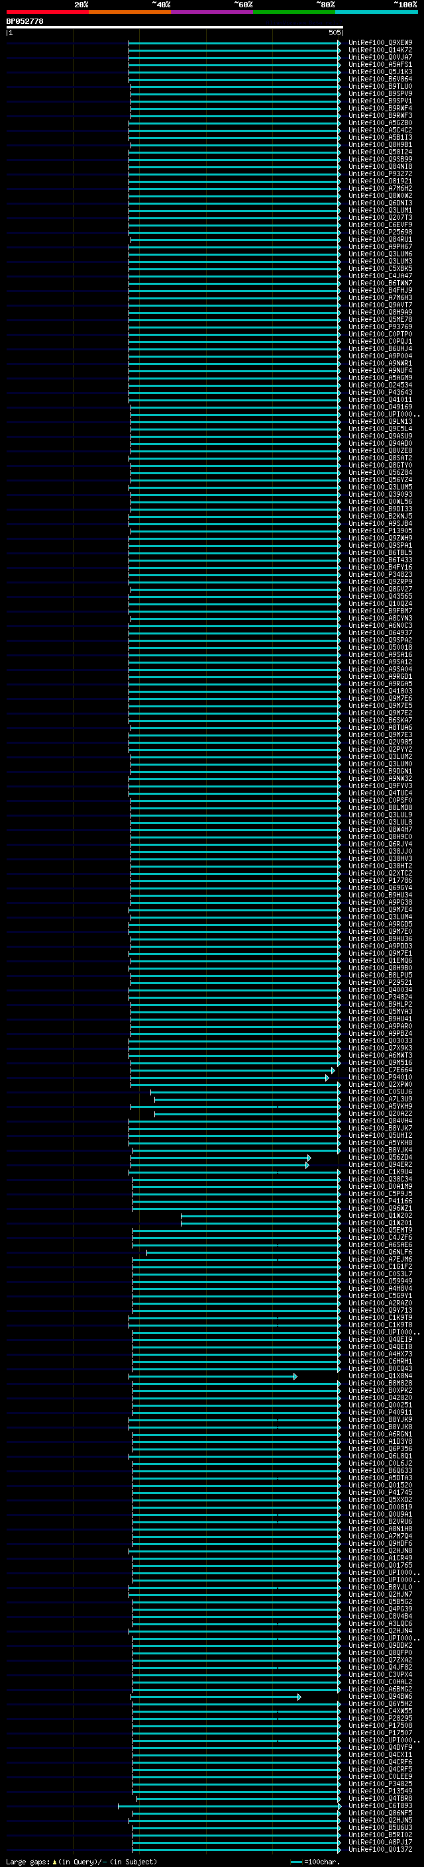Image resolution: width=424 pixels, height=1867 pixels.
Task: Select label UniRef100_Q5EMT9
Action: point(380,1230)
